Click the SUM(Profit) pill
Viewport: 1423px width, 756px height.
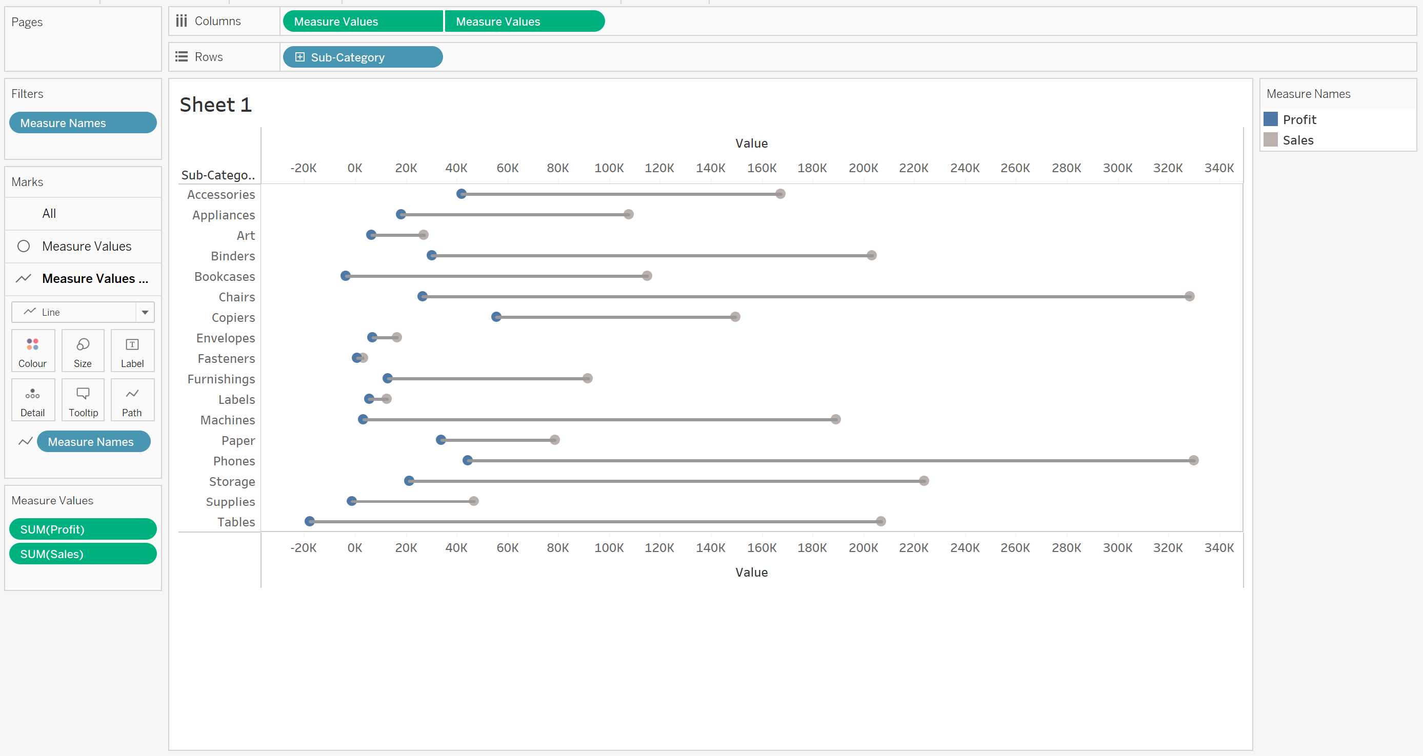point(83,529)
